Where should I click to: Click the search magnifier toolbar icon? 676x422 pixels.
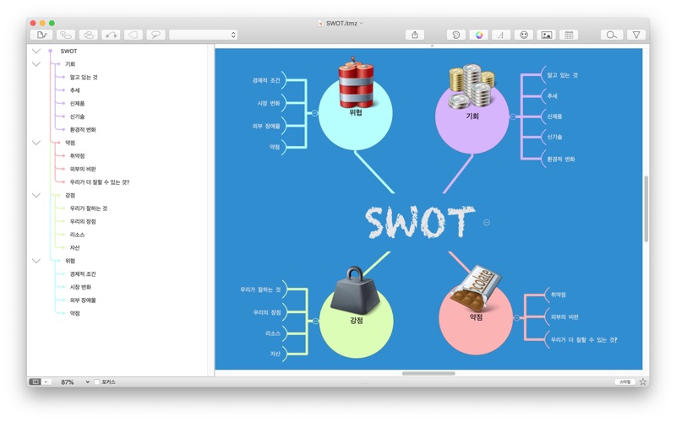pyautogui.click(x=611, y=35)
